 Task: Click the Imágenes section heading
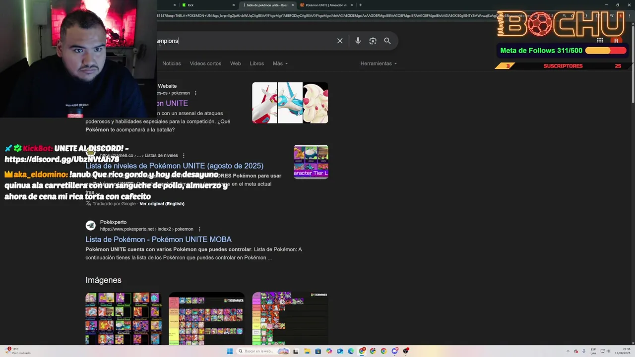[103, 280]
